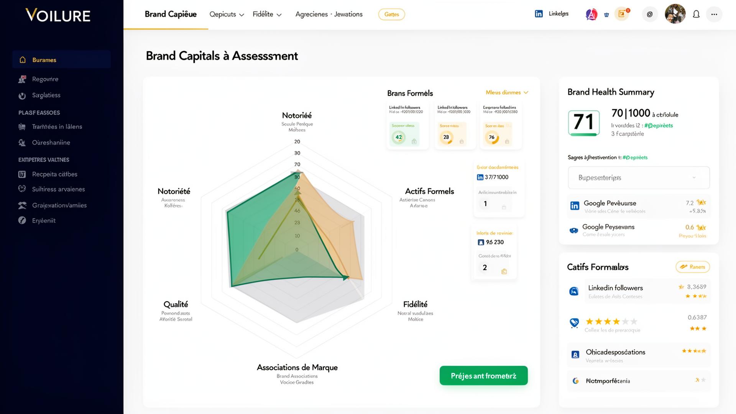Click the green Préjes ant frometırz button

483,376
